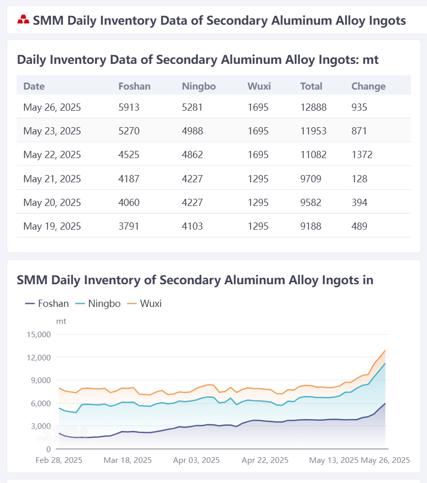Click the red SMM logo icon
Image resolution: width=427 pixels, height=483 pixels.
pyautogui.click(x=23, y=20)
